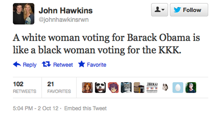Click the Retweet arrows icon
The width and height of the screenshot is (214, 120).
tap(46, 64)
